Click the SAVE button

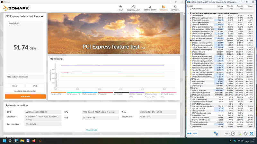(x=35, y=86)
